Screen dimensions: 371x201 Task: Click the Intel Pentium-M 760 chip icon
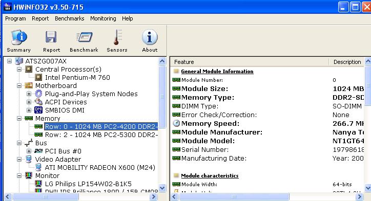pyautogui.click(x=38, y=77)
